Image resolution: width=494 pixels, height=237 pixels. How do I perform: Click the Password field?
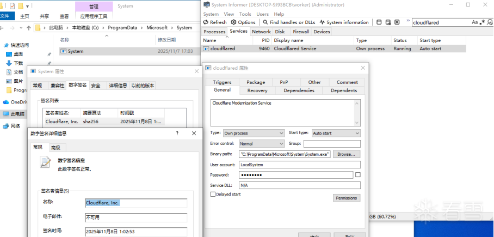pyautogui.click(x=296, y=175)
